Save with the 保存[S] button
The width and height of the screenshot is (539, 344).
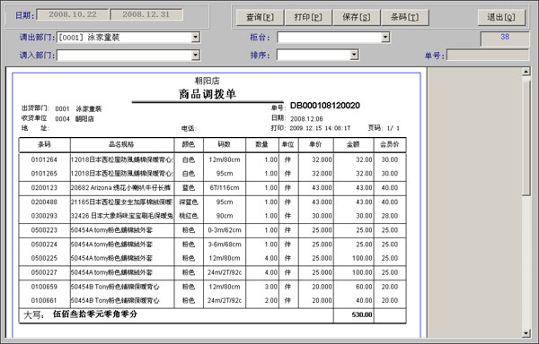pos(357,17)
